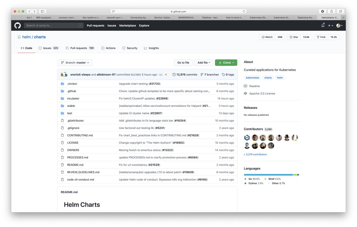Viewport: 357px width, 227px height.
Task: Click commit author avatars
Action: pyautogui.click(x=64, y=74)
